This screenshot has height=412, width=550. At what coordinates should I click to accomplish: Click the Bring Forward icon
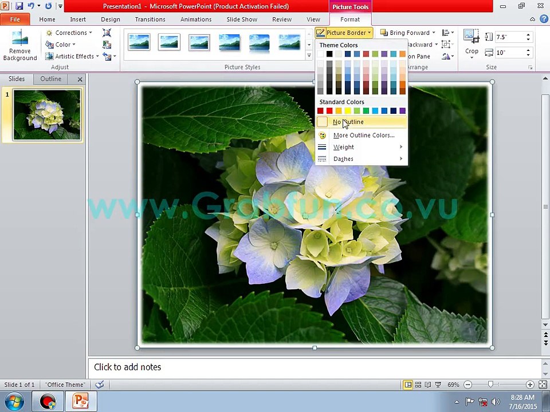tap(384, 33)
